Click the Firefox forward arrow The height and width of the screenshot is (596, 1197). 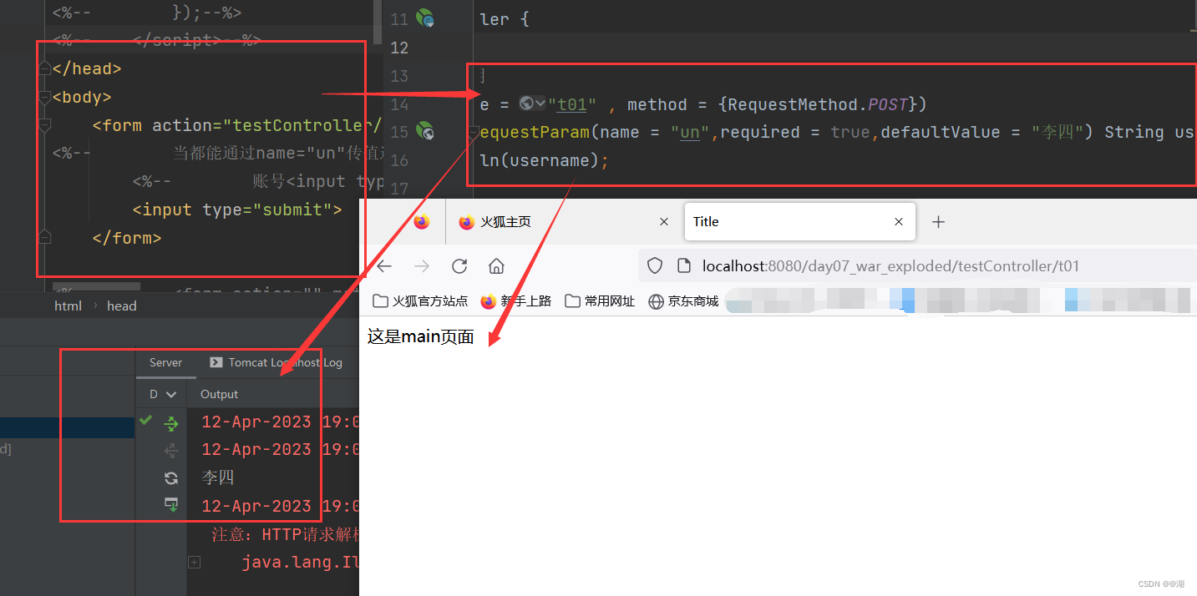[422, 266]
